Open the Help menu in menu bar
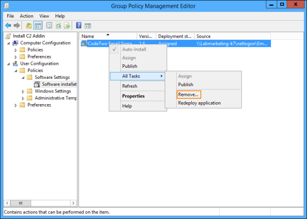 pos(60,16)
